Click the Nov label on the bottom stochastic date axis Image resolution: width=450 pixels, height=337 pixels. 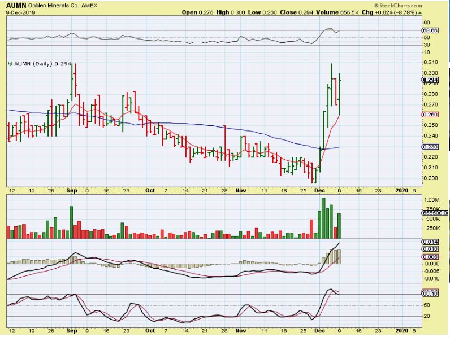pyautogui.click(x=240, y=331)
